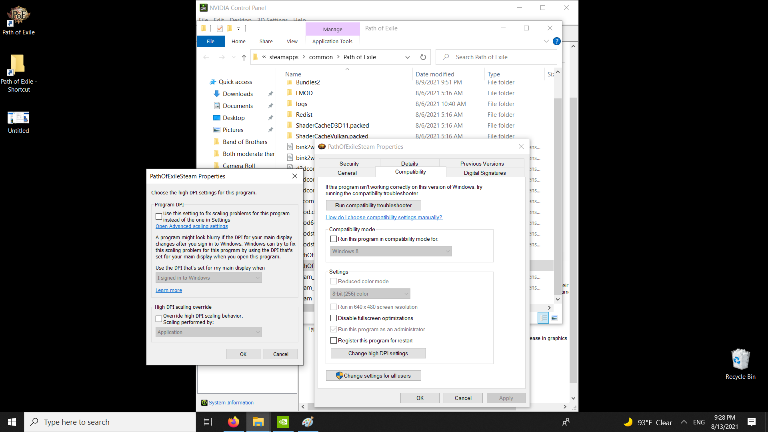
Task: Switch to NVIDIA Control Panel taskbar icon
Action: pos(283,422)
